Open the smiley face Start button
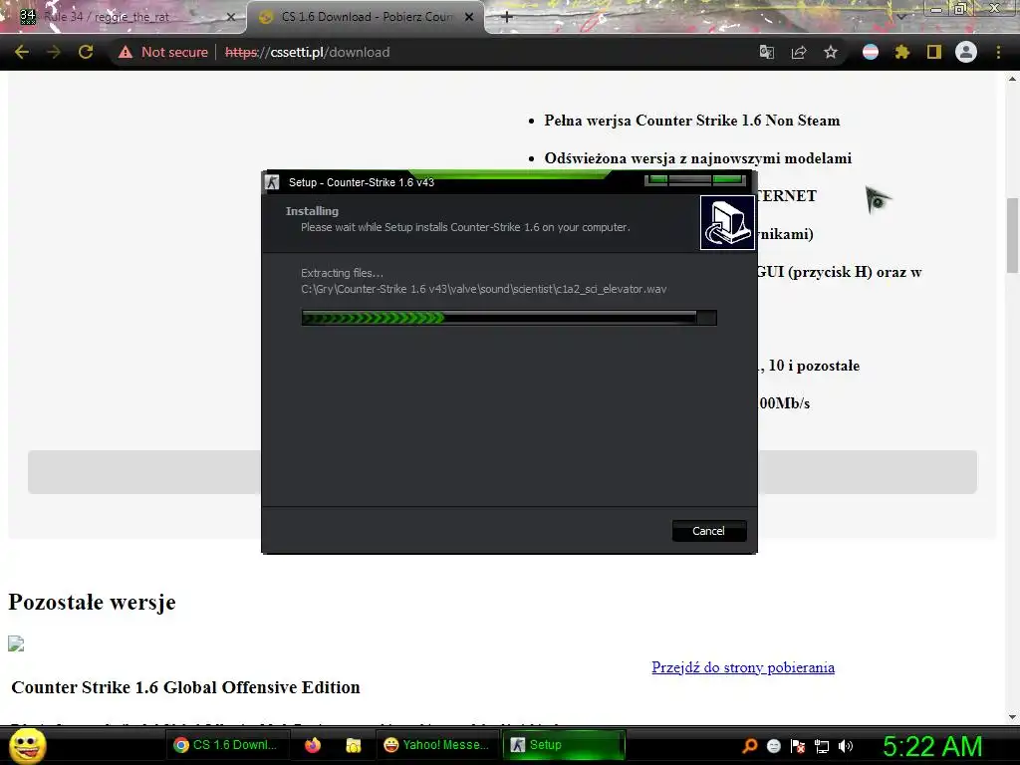The height and width of the screenshot is (765, 1020). click(27, 745)
